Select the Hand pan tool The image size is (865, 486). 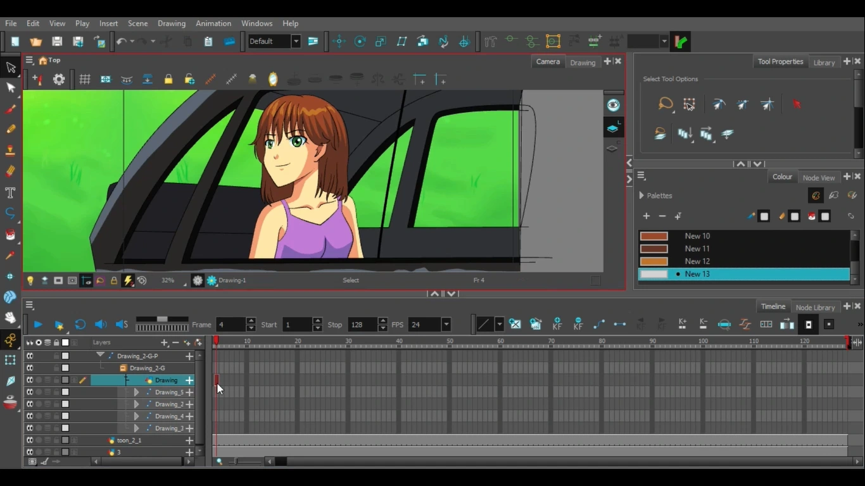(11, 318)
